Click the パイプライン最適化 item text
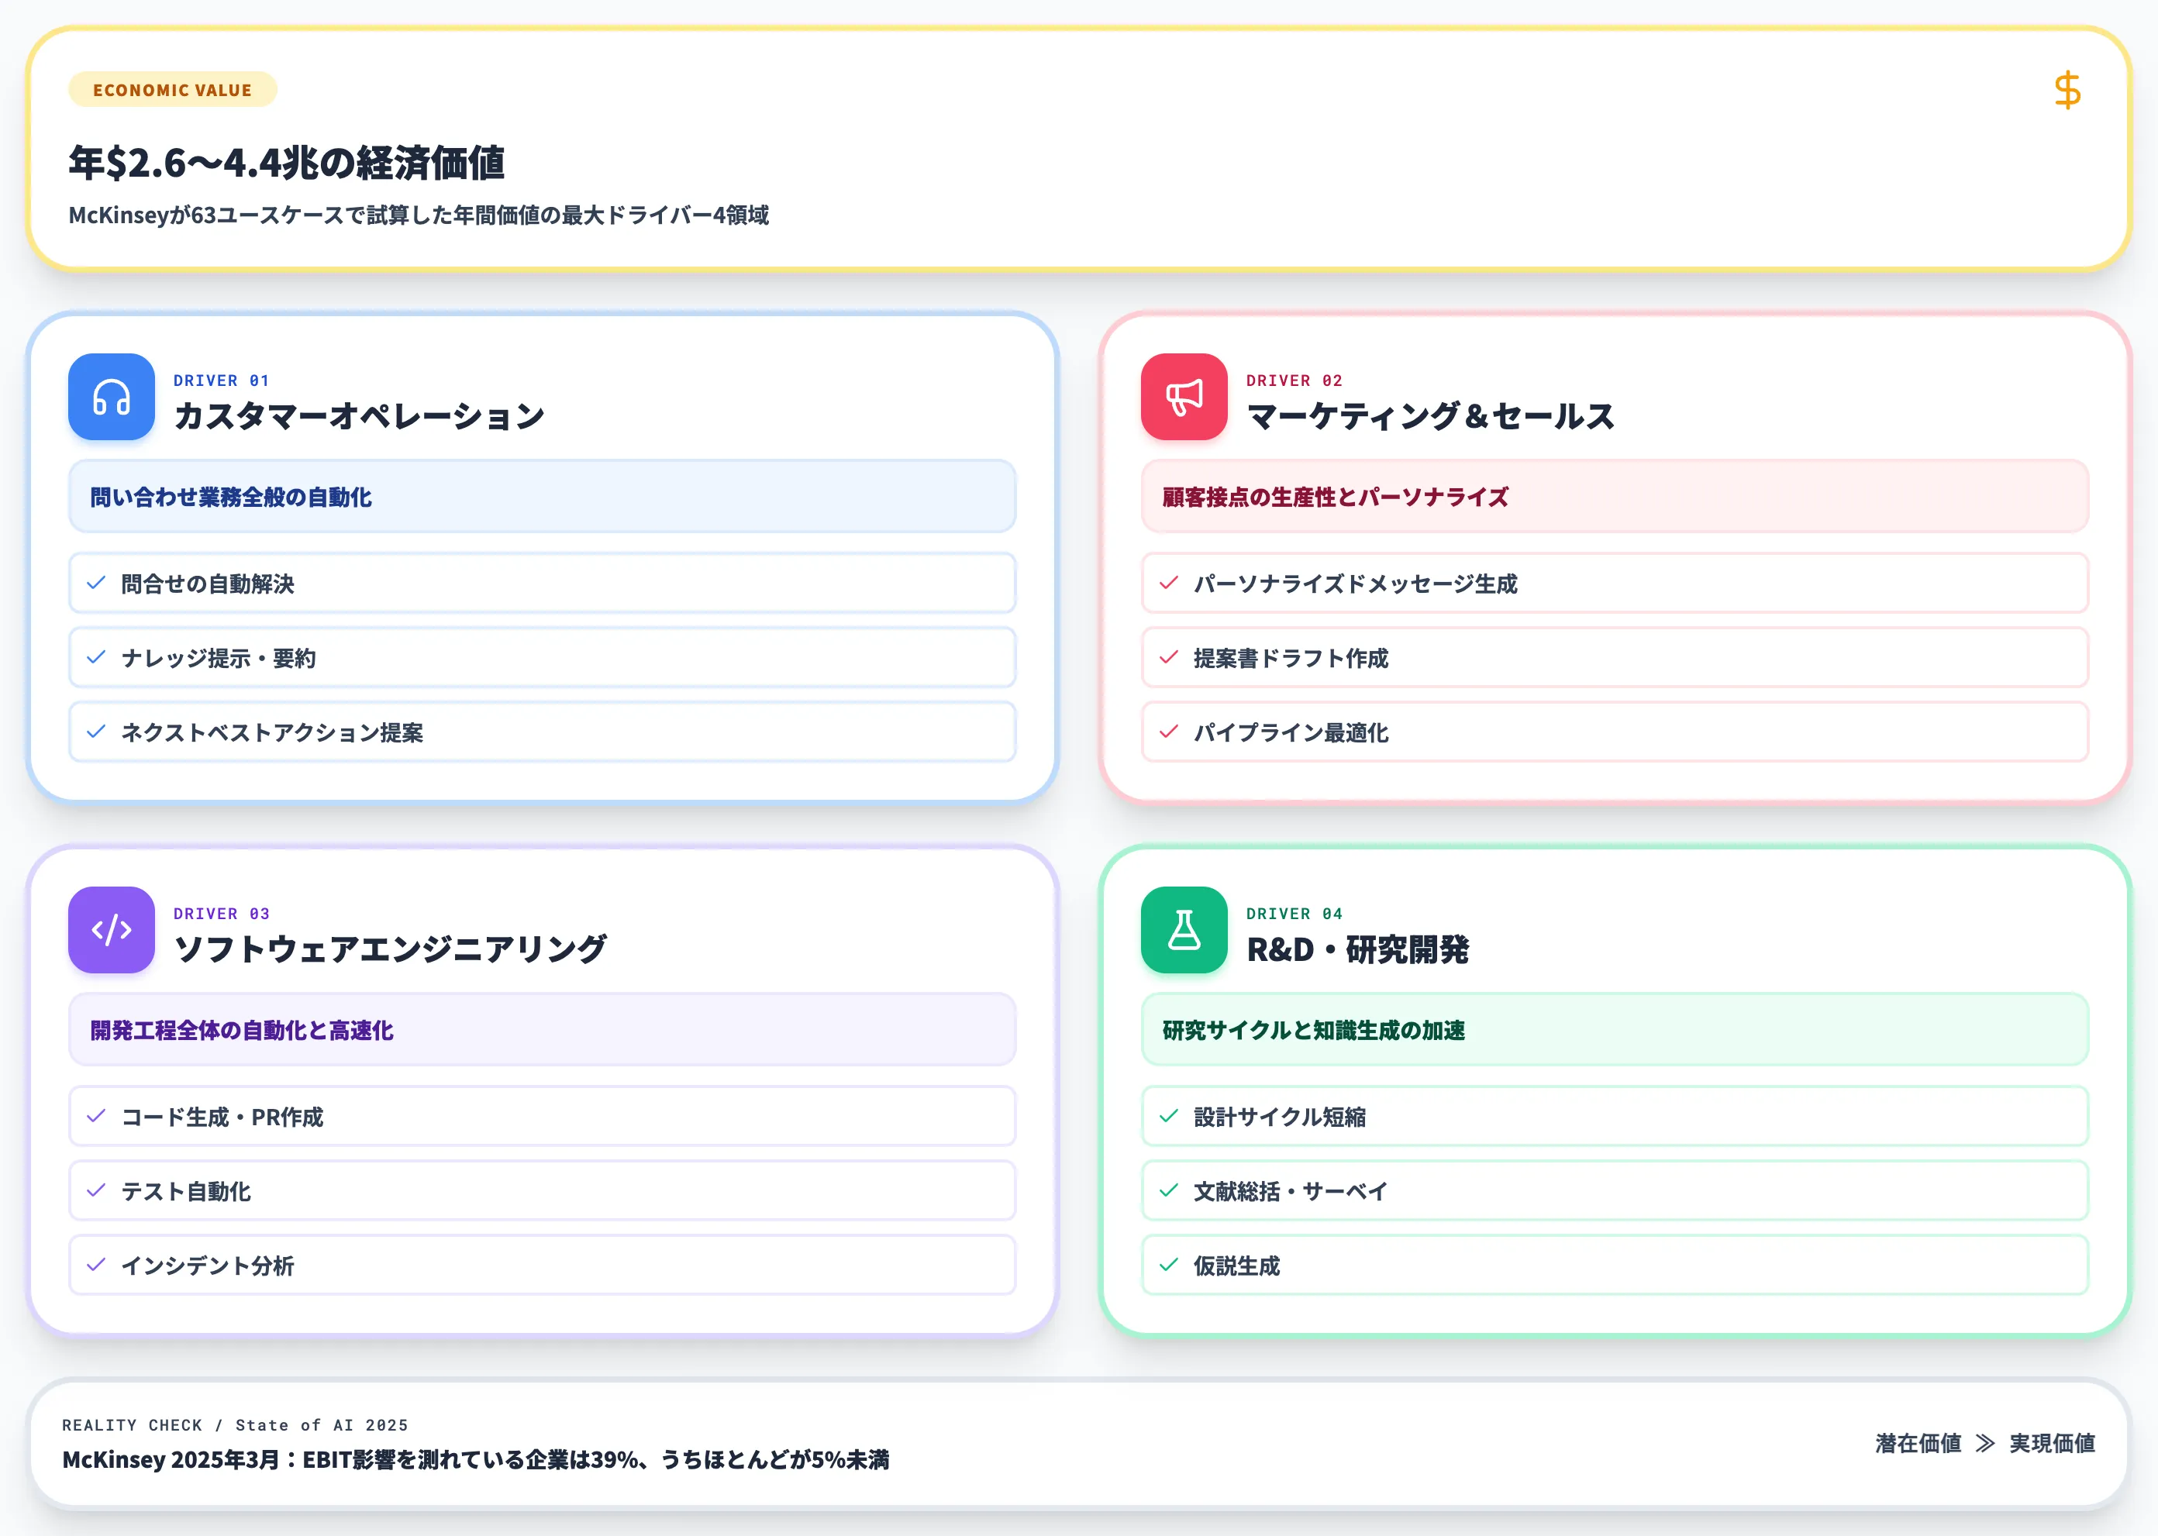This screenshot has height=1536, width=2158. 1291,732
